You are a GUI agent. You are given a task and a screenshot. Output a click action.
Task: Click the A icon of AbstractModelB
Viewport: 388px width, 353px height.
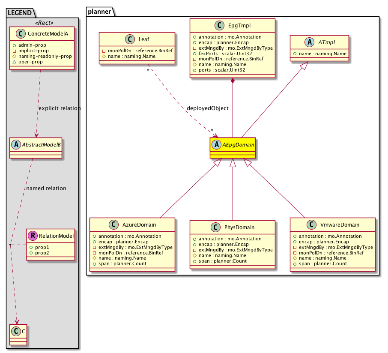(17, 144)
